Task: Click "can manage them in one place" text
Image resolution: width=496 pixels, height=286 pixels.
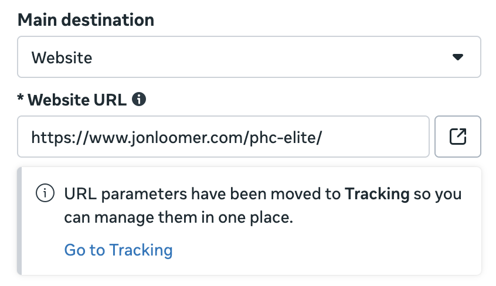Action: [178, 218]
